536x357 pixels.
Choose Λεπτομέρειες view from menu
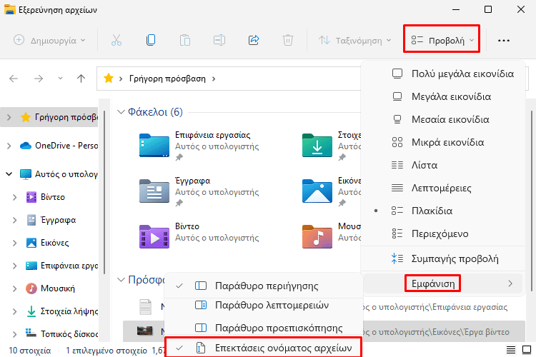(441, 188)
